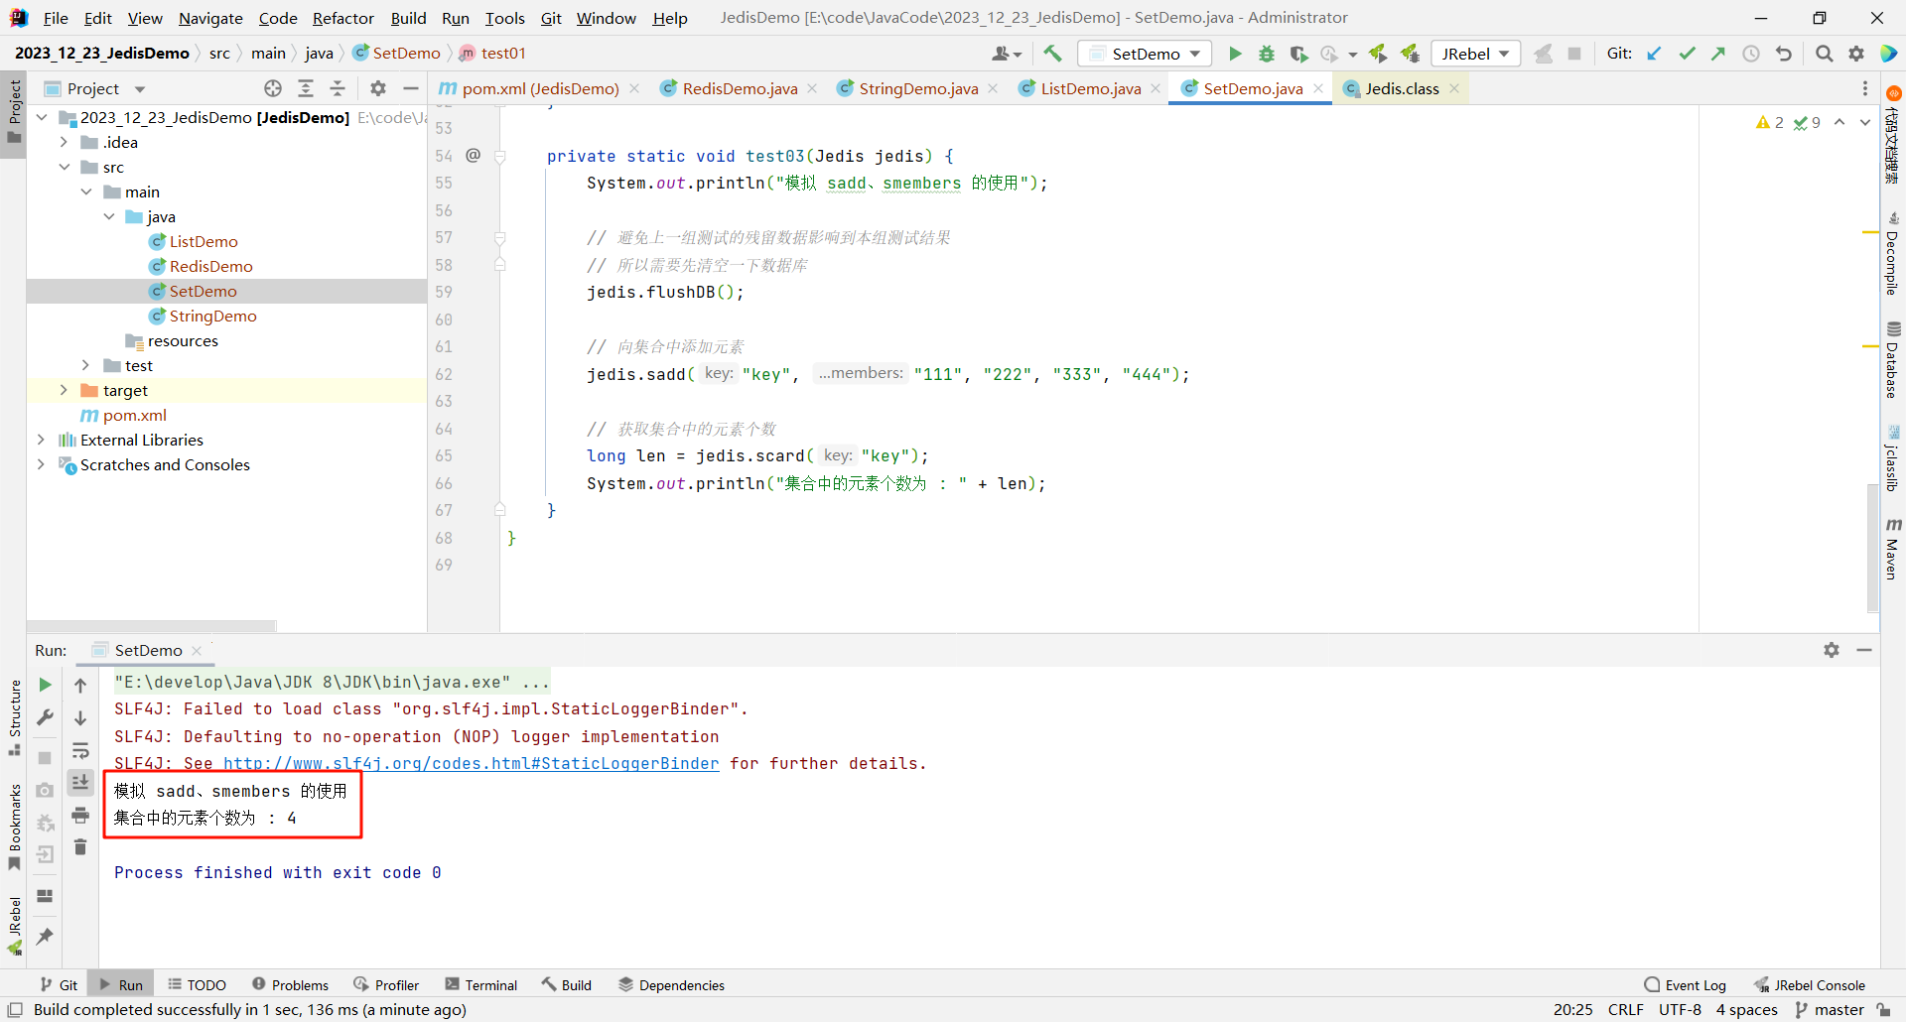
Task: Hide the Project tool window
Action: click(x=410, y=88)
